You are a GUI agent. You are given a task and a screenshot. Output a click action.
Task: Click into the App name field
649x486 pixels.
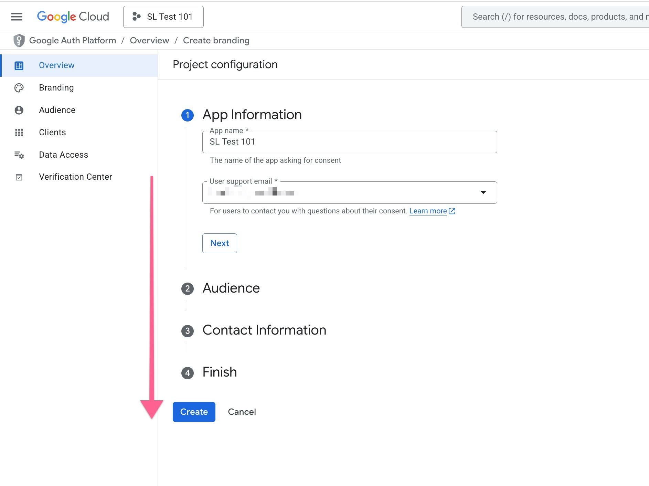pyautogui.click(x=349, y=142)
